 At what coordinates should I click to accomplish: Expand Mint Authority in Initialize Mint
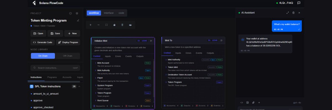[x=95, y=70]
